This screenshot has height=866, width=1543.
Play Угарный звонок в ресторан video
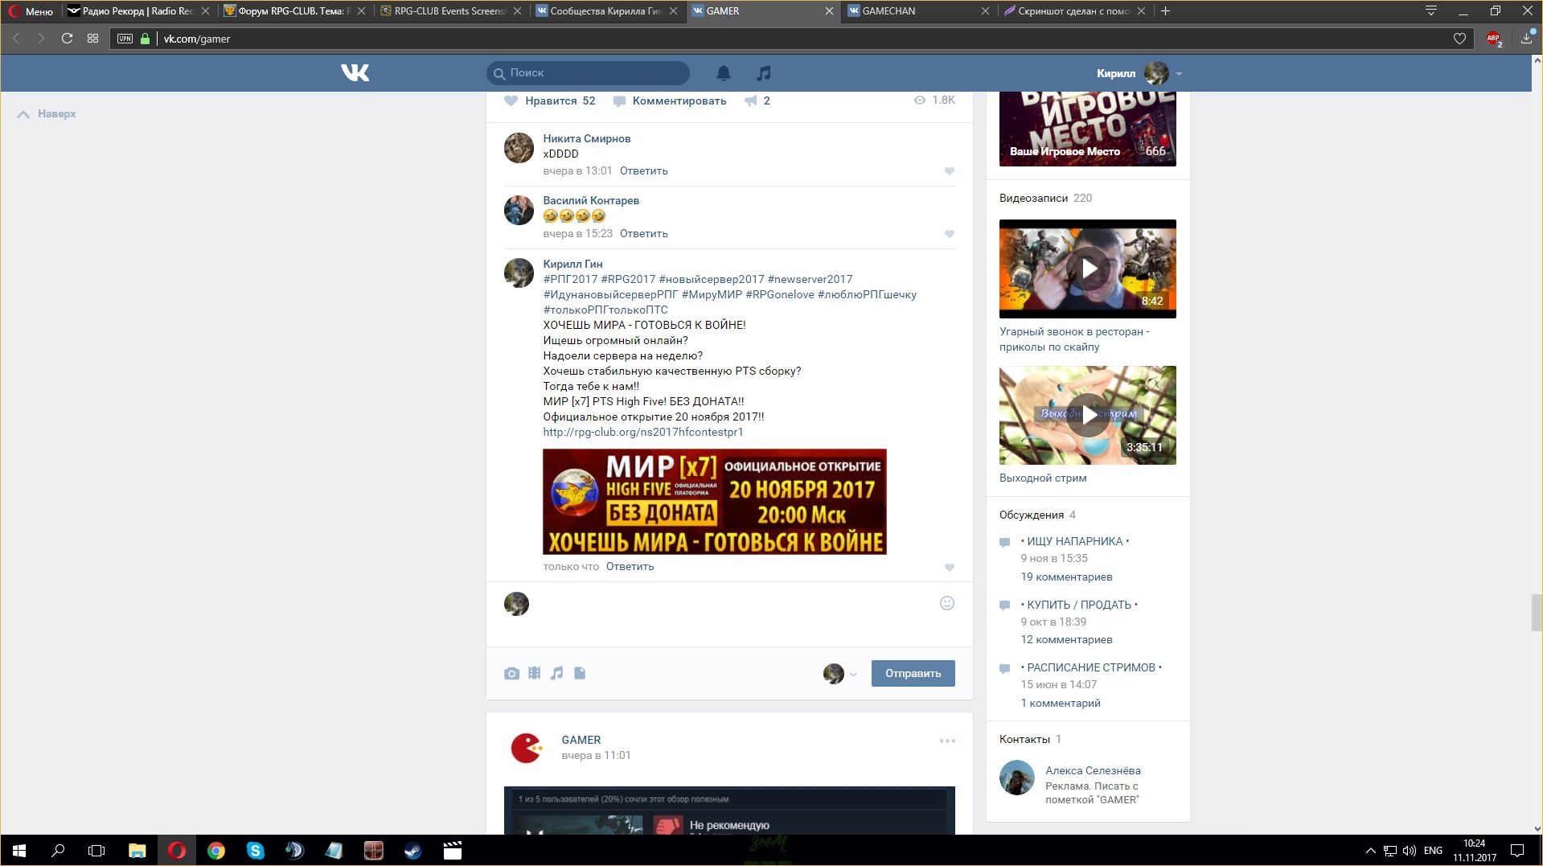coord(1087,269)
